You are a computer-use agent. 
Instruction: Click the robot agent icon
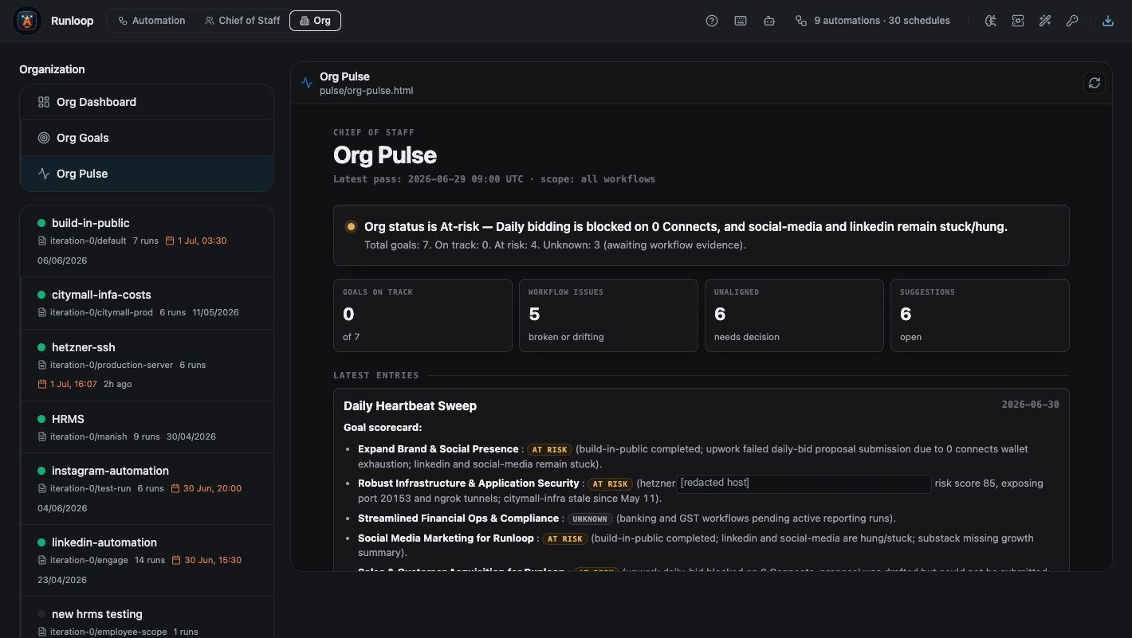coord(769,21)
